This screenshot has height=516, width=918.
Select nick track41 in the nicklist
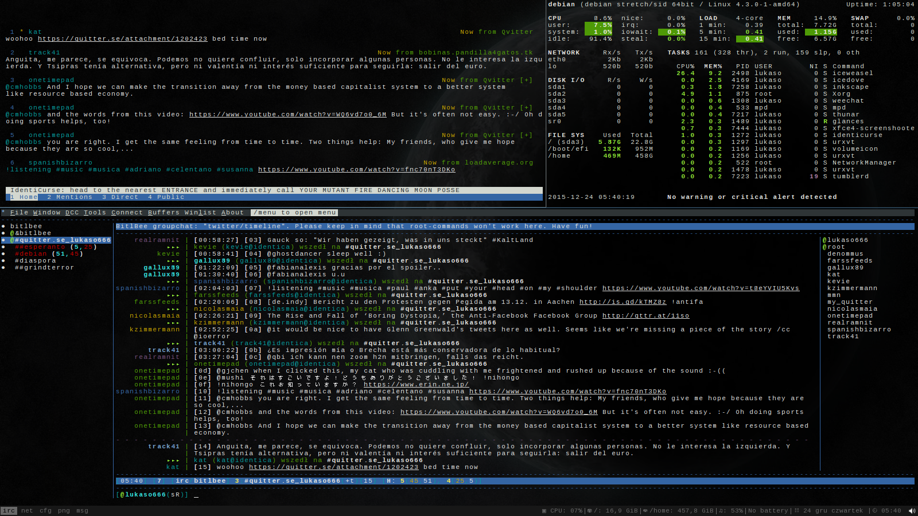click(x=843, y=337)
